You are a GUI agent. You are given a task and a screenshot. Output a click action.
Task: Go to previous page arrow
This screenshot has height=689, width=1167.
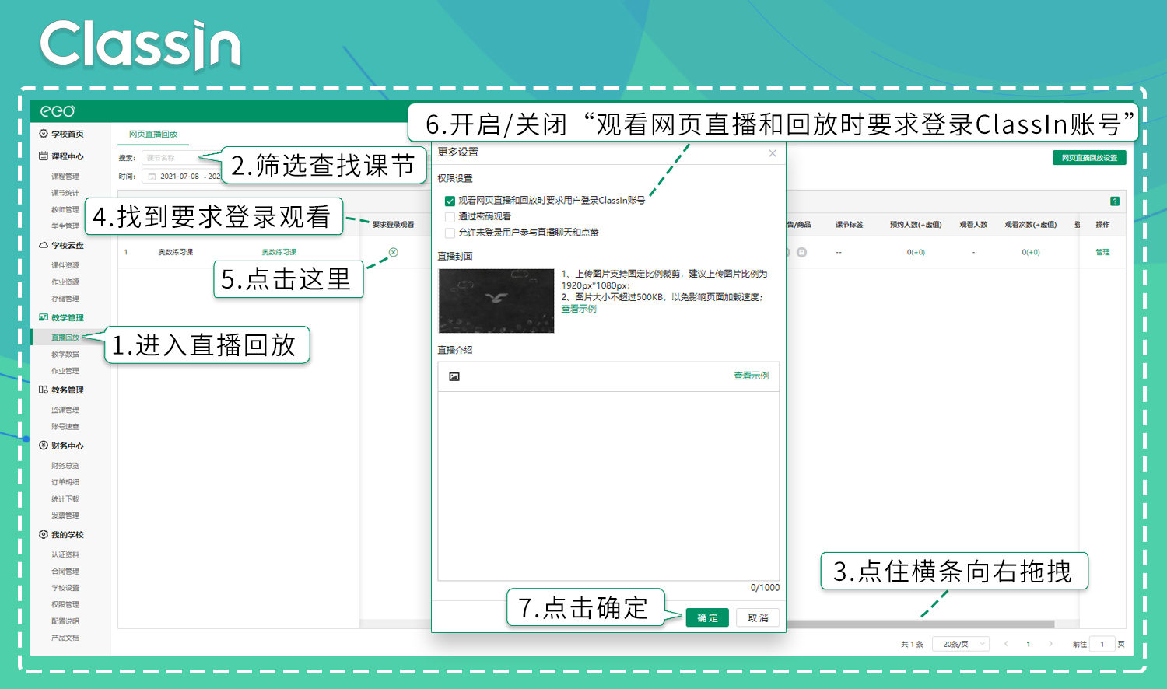pos(1006,644)
